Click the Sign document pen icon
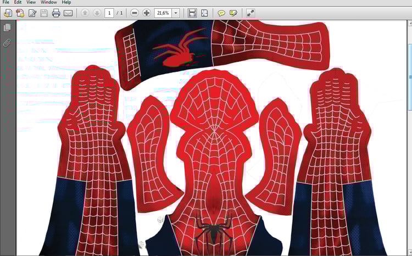The height and width of the screenshot is (256, 412). click(x=32, y=13)
